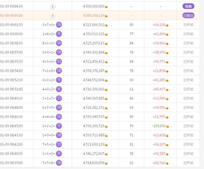
Task: Click result ball 10 for 08:57:00
Action: click(59, 52)
